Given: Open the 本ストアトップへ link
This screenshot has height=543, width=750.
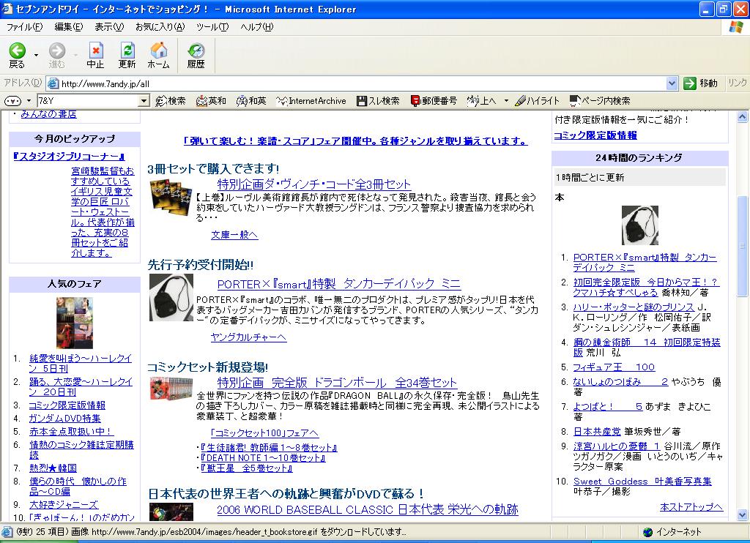Looking at the screenshot, I should click(x=691, y=506).
